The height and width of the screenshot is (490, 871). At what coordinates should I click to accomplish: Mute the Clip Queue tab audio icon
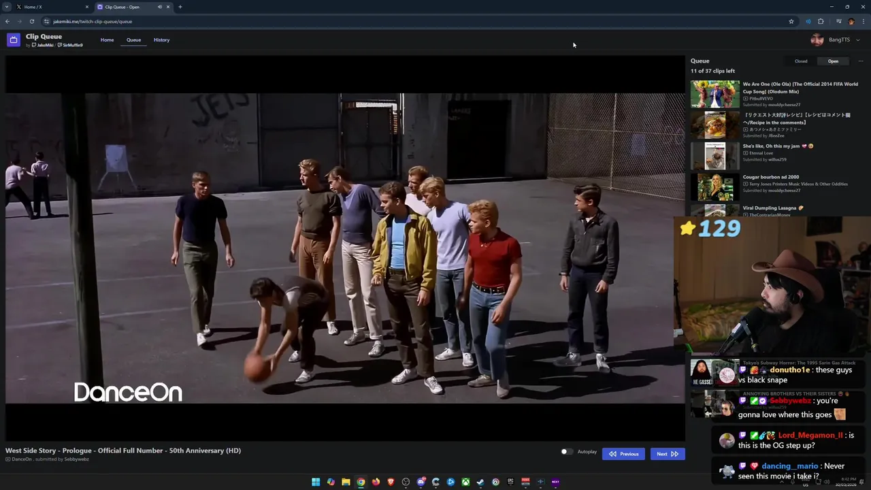click(x=160, y=7)
